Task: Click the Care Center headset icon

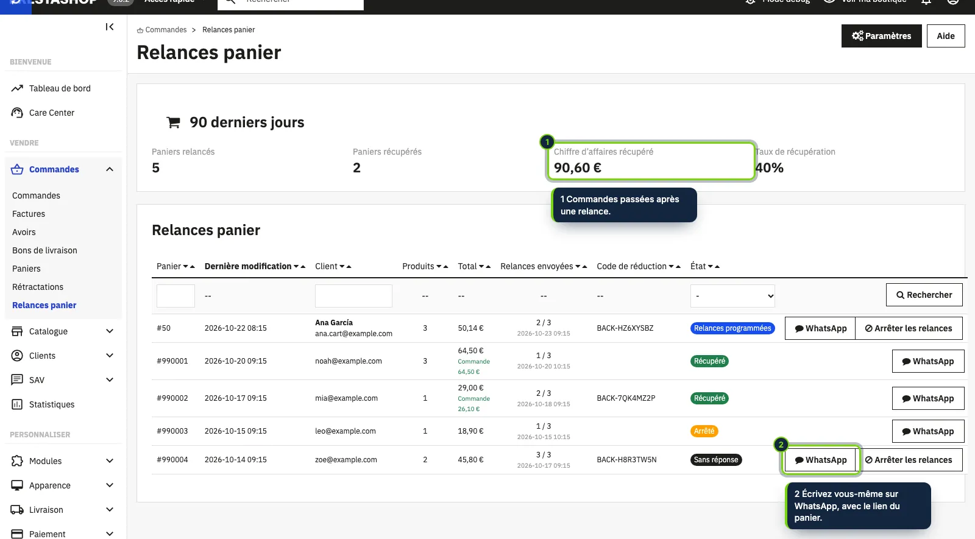Action: [x=17, y=113]
